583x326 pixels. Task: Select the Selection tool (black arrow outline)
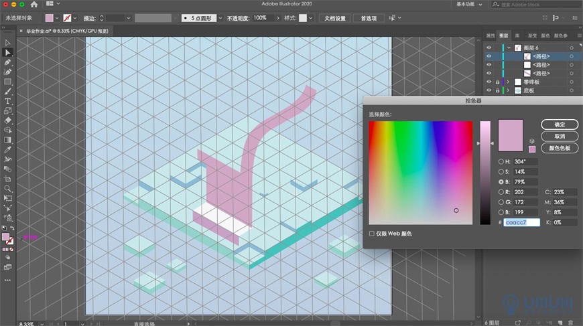[7, 43]
